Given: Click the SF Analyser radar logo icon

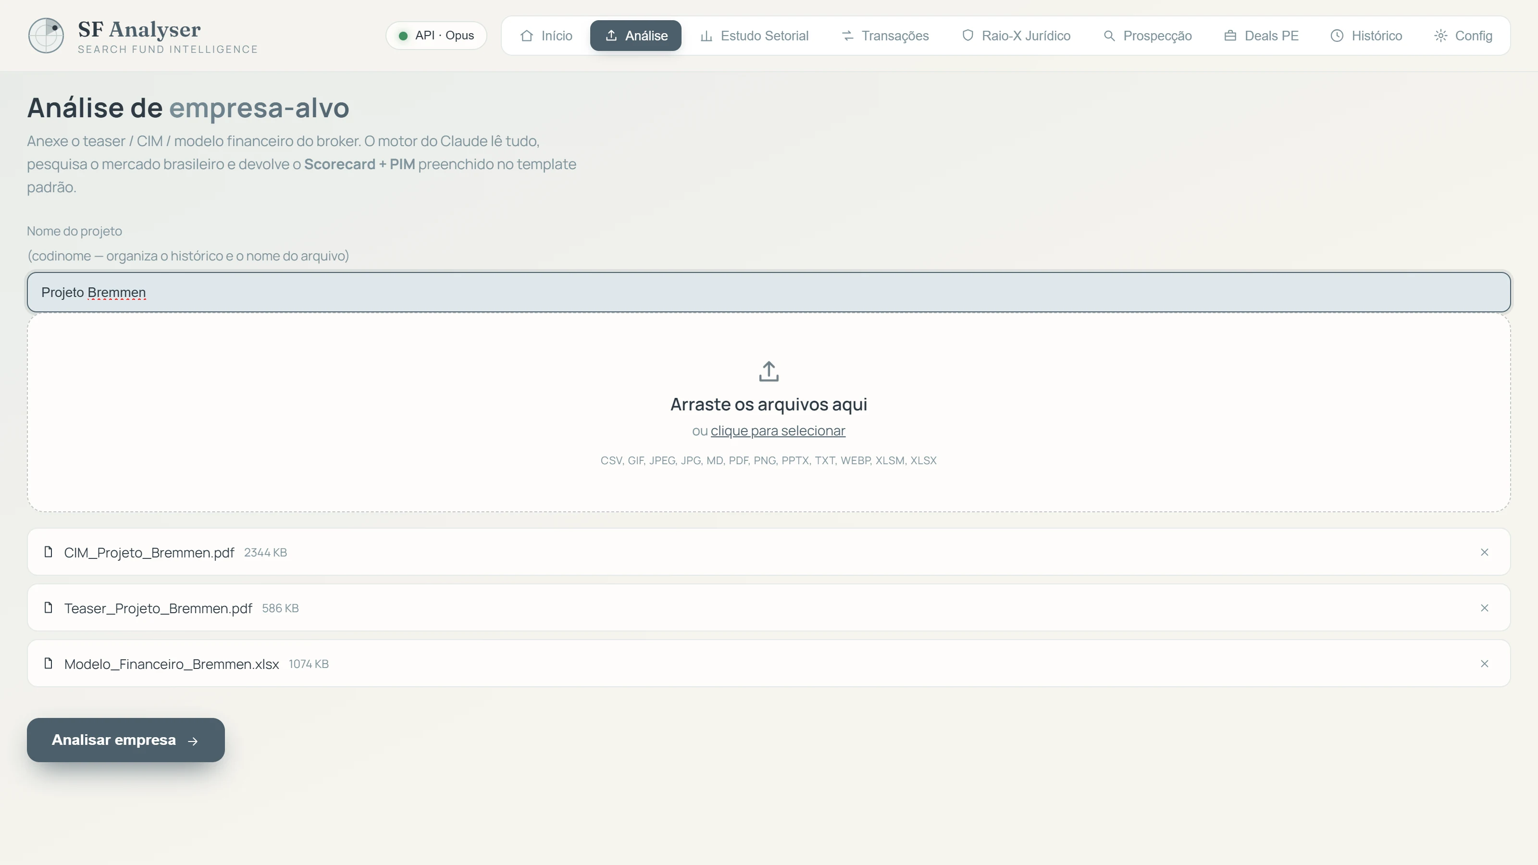Looking at the screenshot, I should [46, 35].
